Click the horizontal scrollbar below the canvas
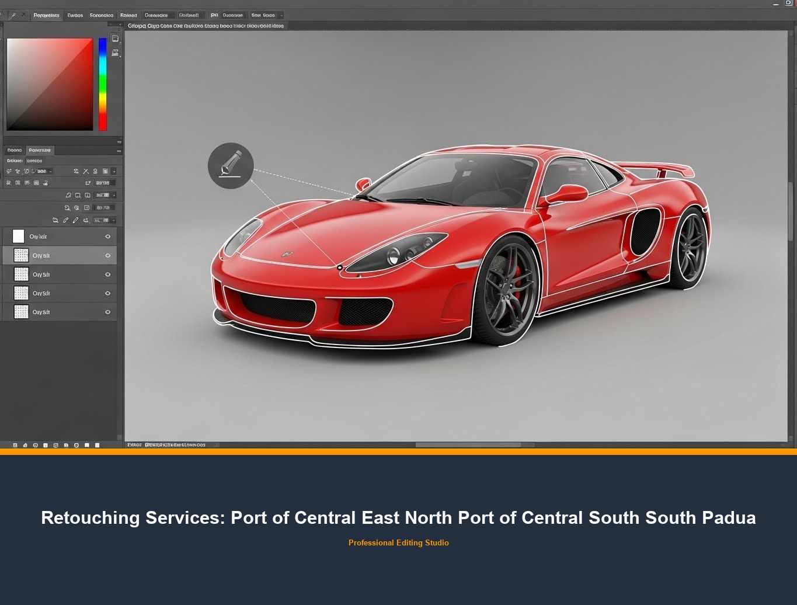This screenshot has width=797, height=605. pyautogui.click(x=468, y=444)
